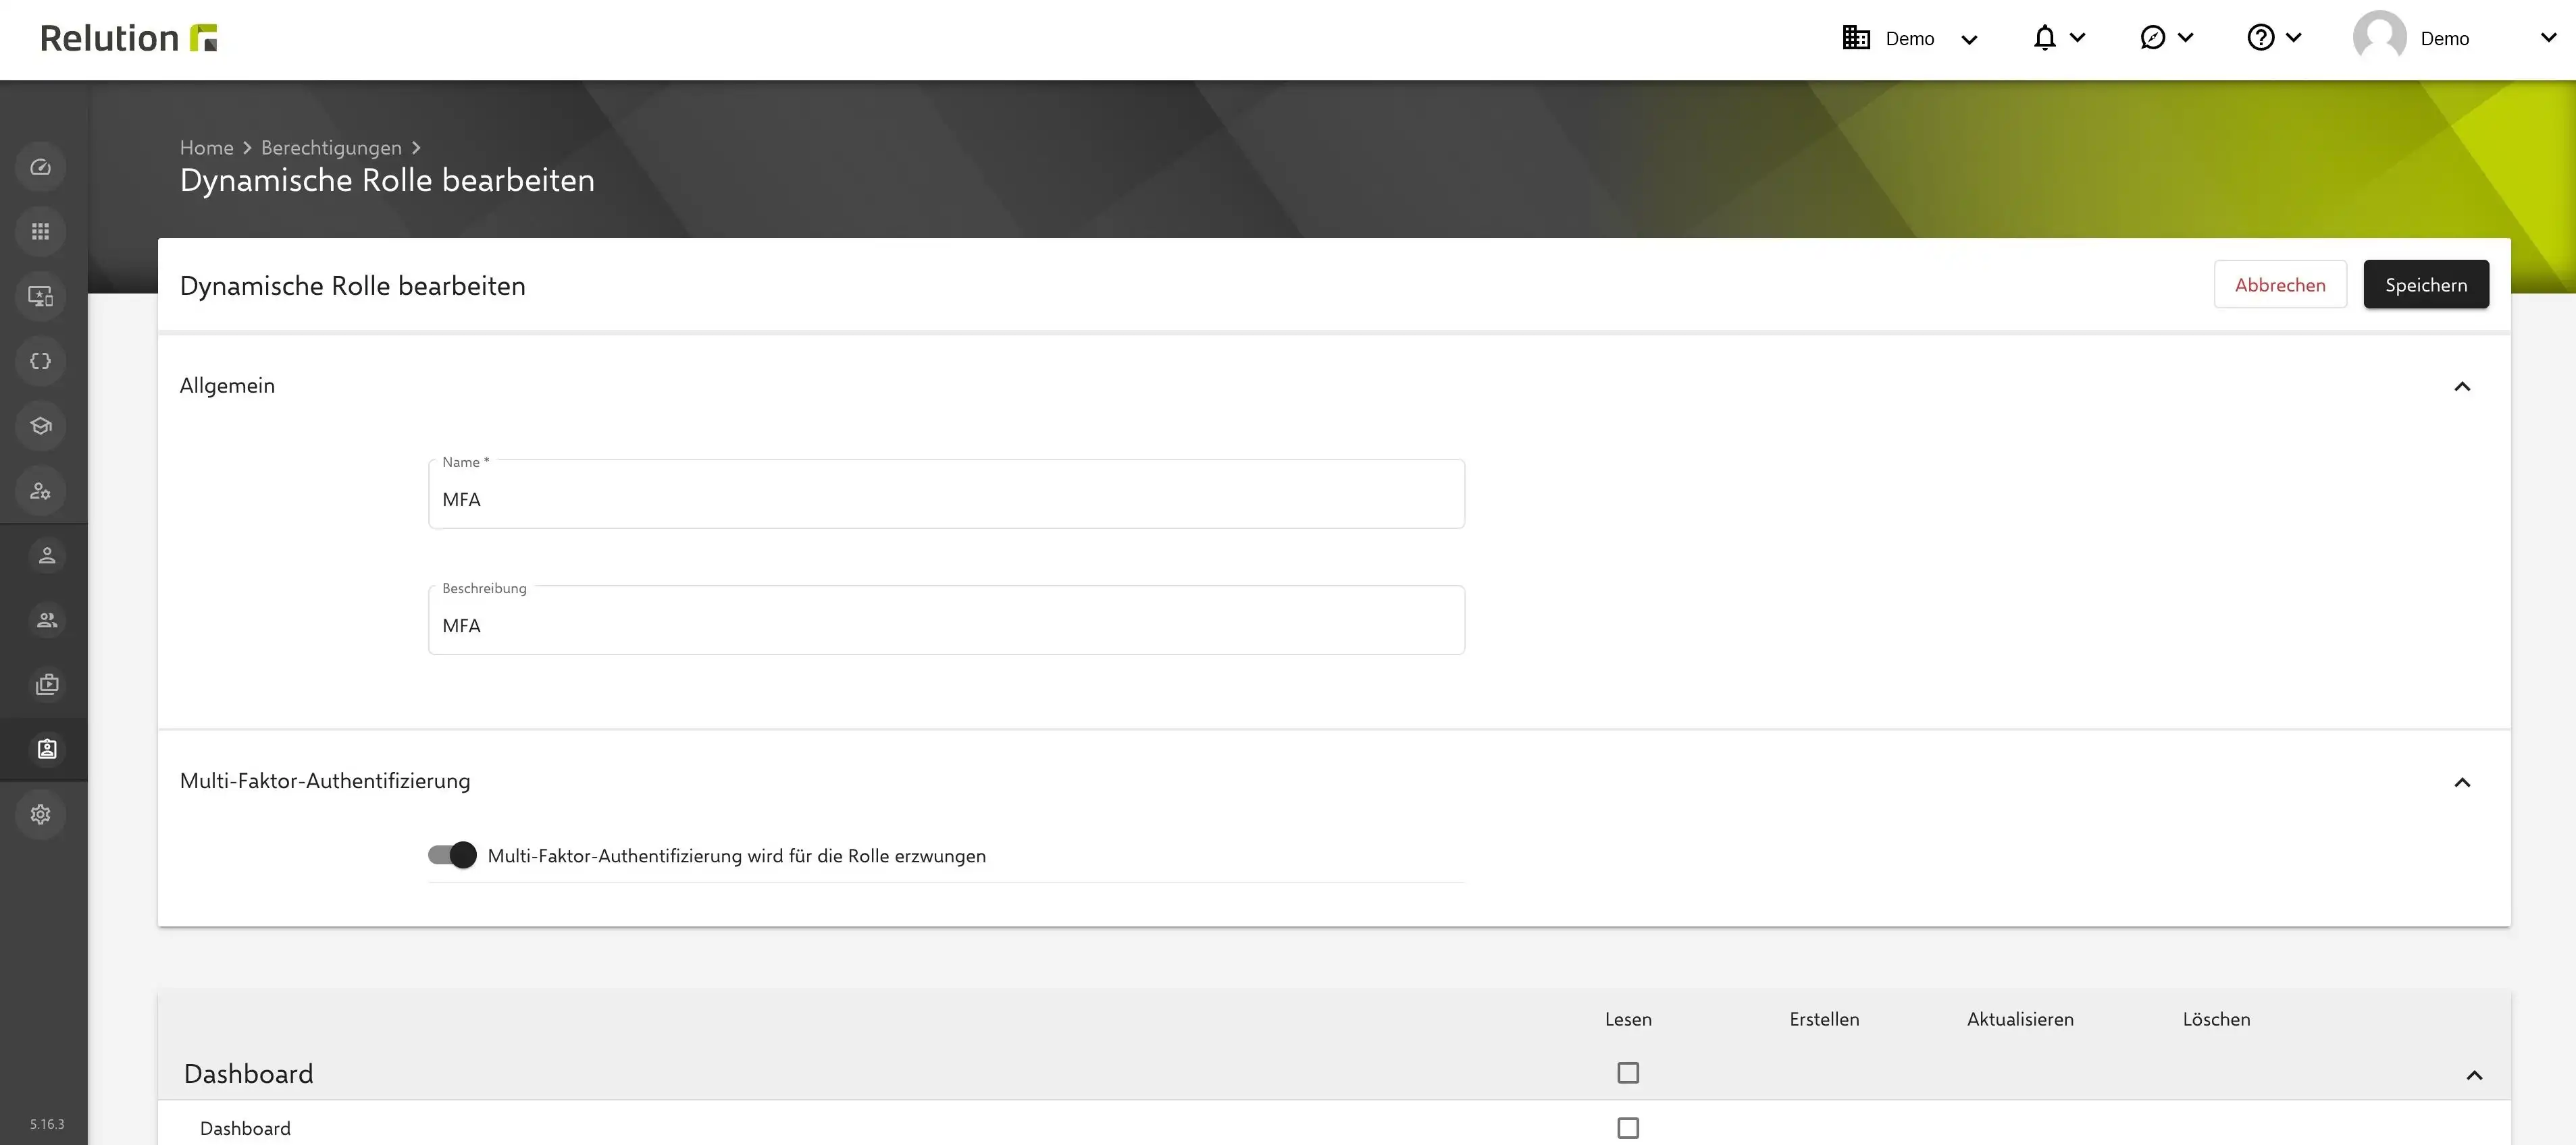
Task: Click the Erstellen column header
Action: pos(1824,1019)
